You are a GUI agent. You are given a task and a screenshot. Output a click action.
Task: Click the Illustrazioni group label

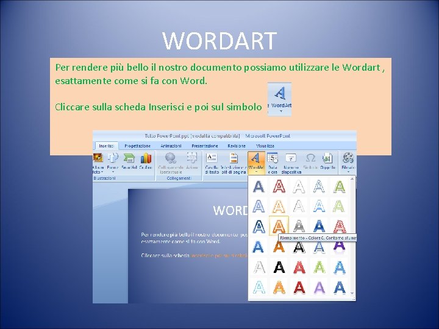click(104, 178)
